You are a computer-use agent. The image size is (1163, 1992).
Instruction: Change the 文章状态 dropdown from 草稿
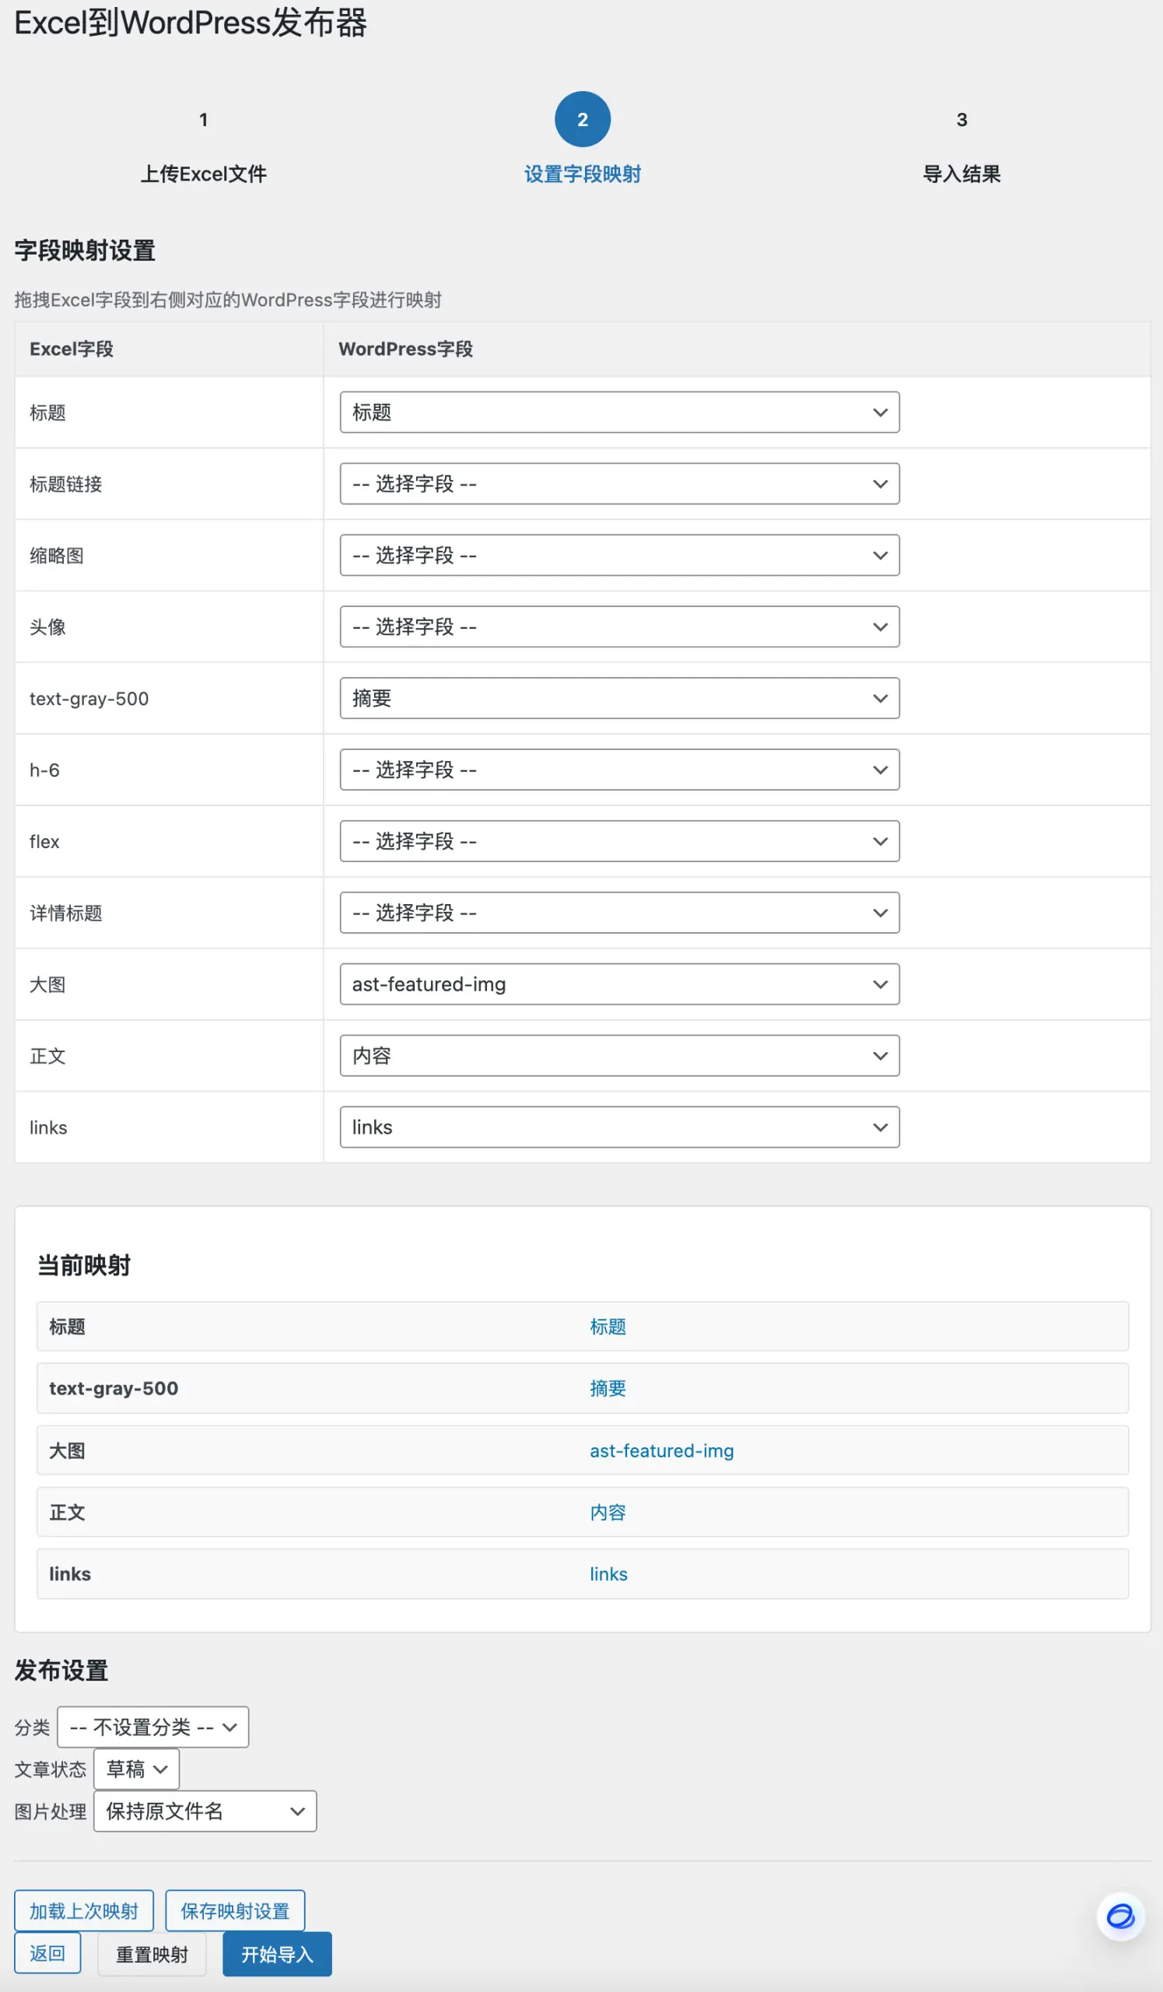point(136,1769)
